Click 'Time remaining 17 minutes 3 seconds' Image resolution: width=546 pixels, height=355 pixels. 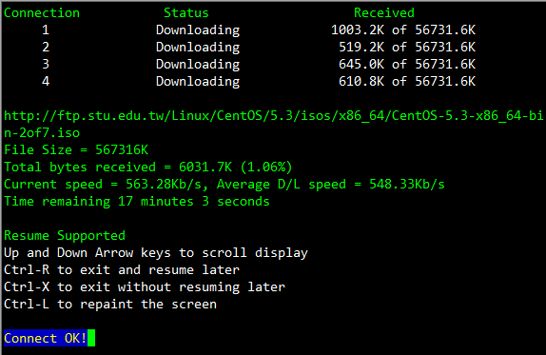coord(137,202)
